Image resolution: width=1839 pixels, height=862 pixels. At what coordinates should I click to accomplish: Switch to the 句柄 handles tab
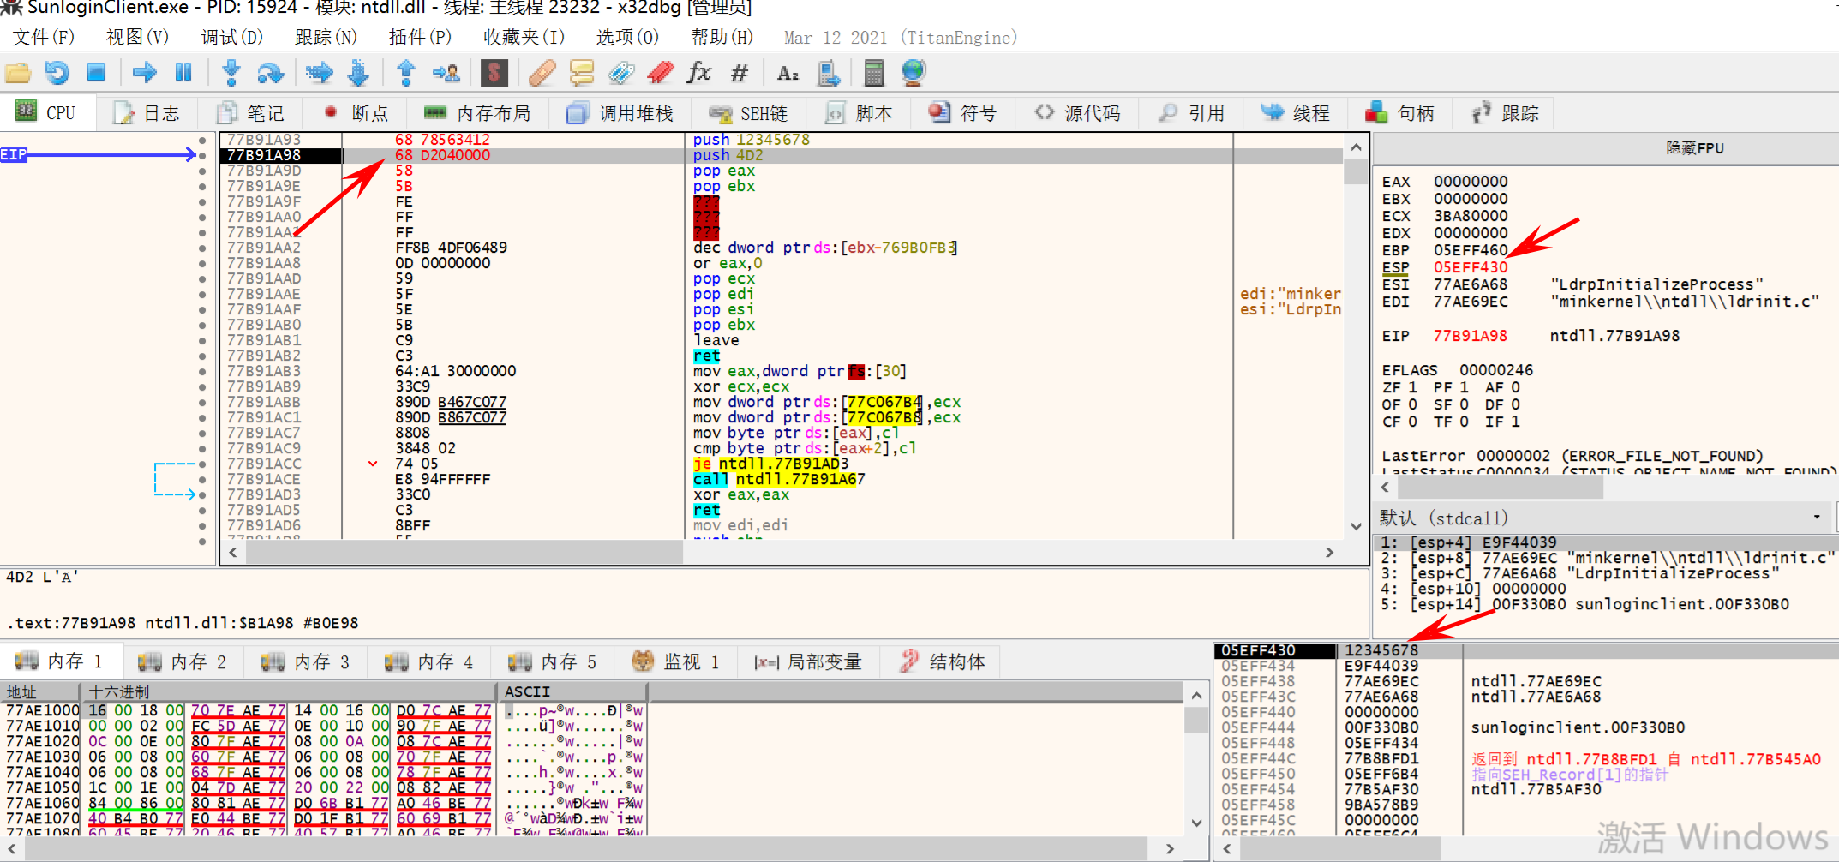1399,113
